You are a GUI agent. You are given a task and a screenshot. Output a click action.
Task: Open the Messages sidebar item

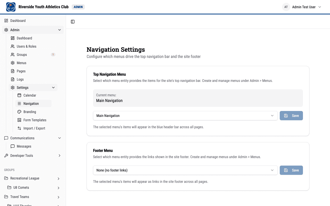point(33,146)
